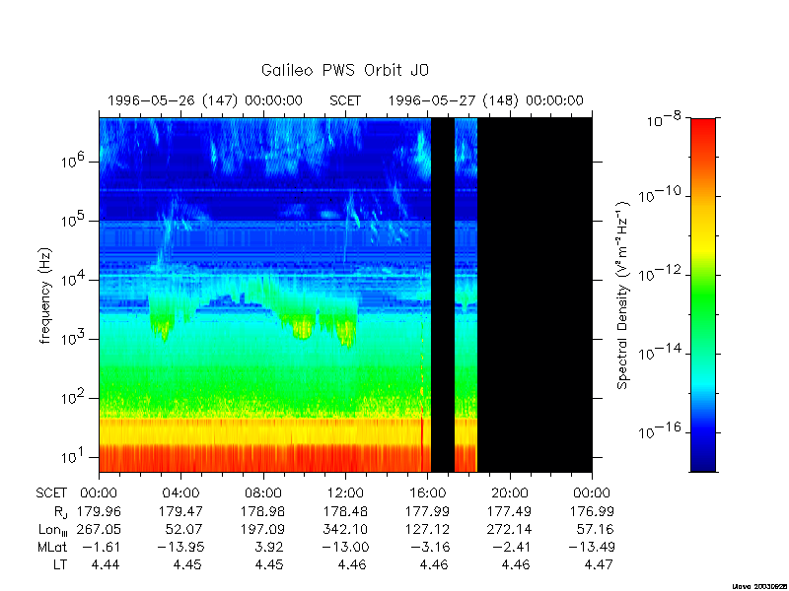Click the MLat value -1.61
This screenshot has width=789, height=591.
101,547
